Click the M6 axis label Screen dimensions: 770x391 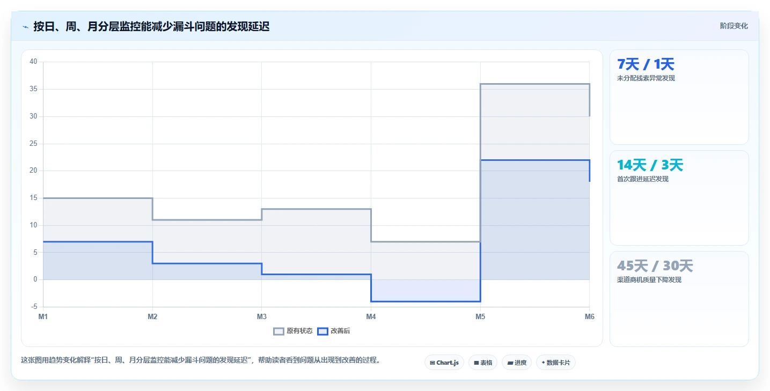click(x=589, y=316)
